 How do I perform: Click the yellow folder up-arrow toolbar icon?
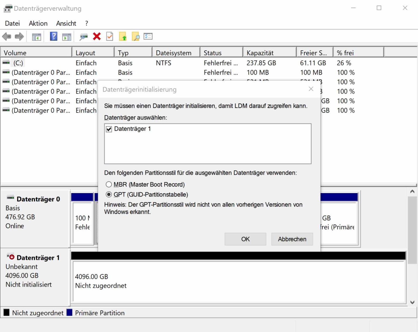tap(123, 36)
